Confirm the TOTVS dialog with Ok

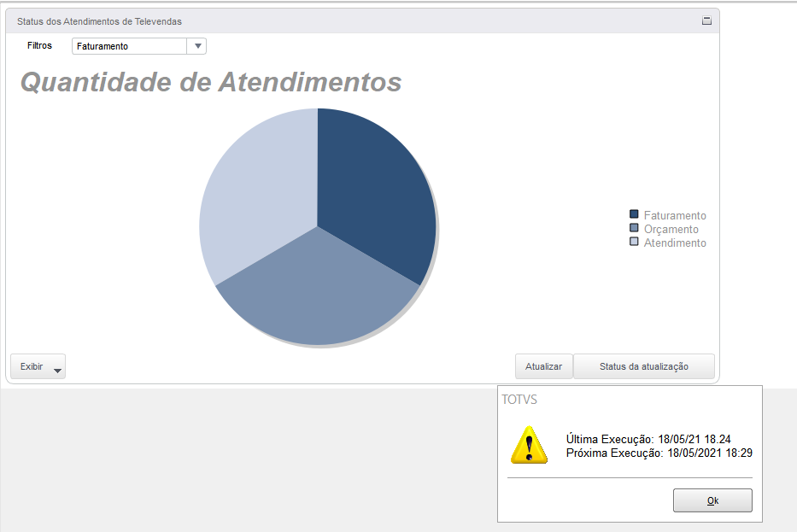712,500
